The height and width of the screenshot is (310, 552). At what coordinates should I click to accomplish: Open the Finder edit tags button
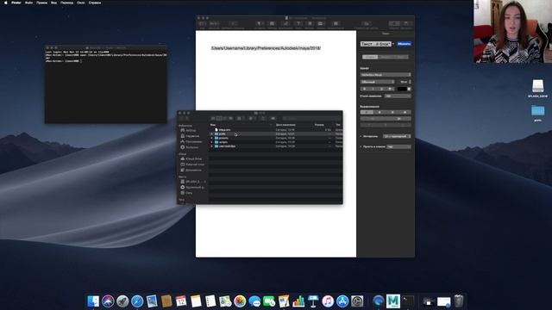pos(273,119)
